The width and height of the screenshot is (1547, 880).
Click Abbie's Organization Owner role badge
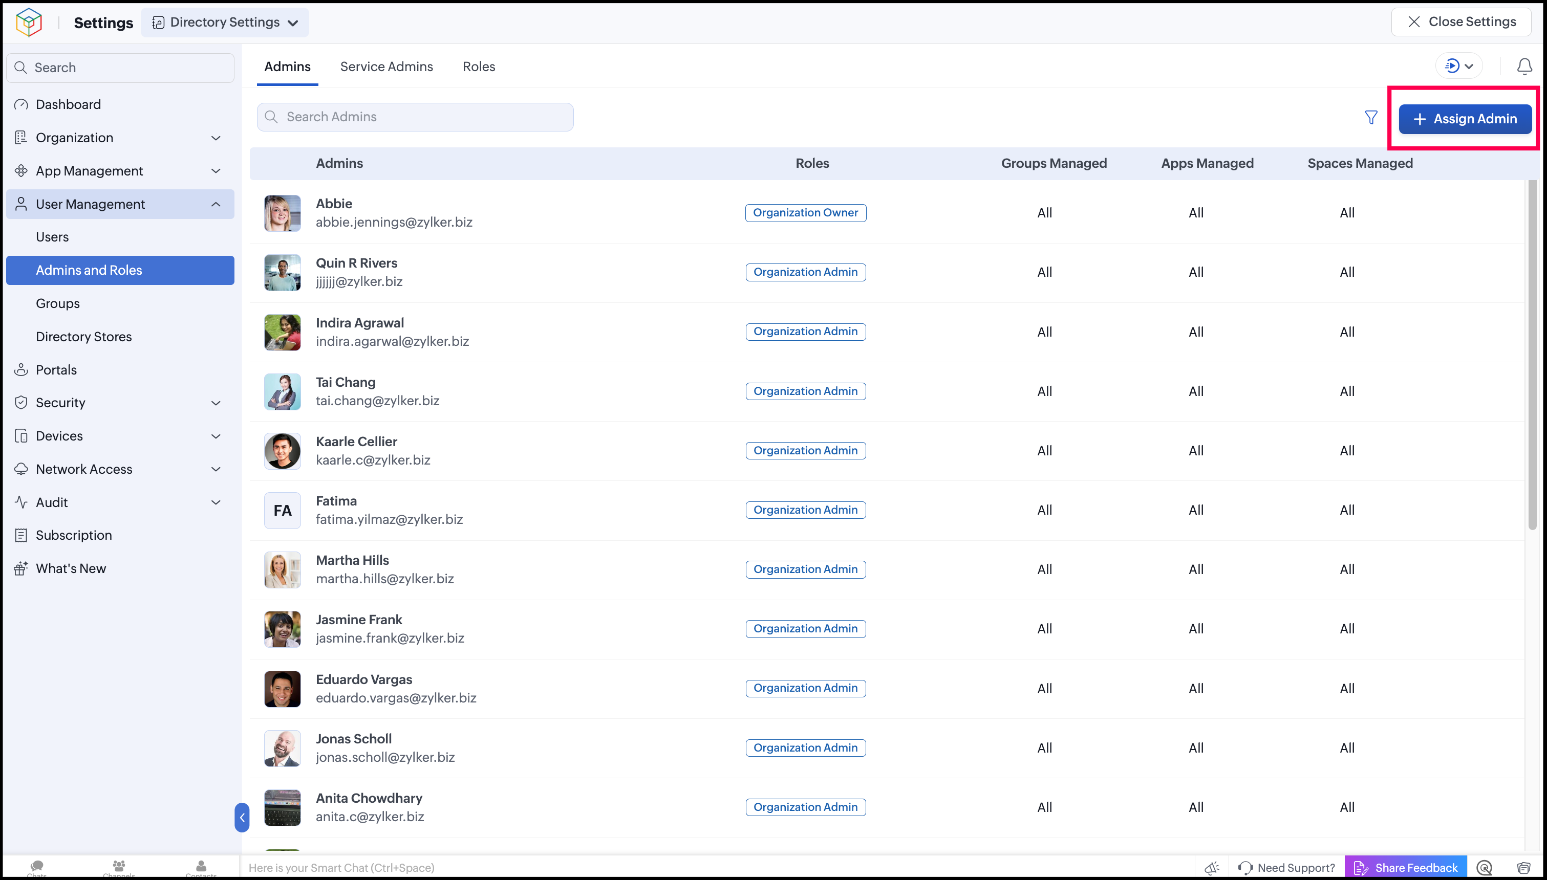click(805, 213)
